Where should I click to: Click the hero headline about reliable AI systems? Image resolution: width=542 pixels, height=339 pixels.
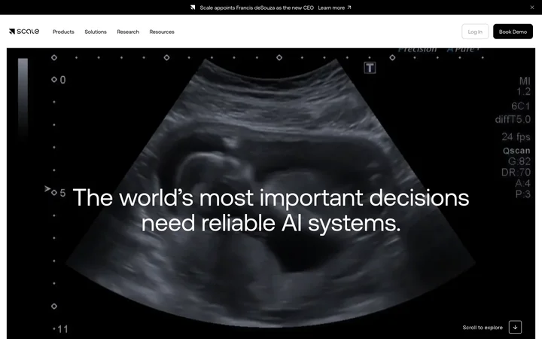271,210
